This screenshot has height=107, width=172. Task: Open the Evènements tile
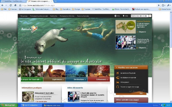(99, 73)
